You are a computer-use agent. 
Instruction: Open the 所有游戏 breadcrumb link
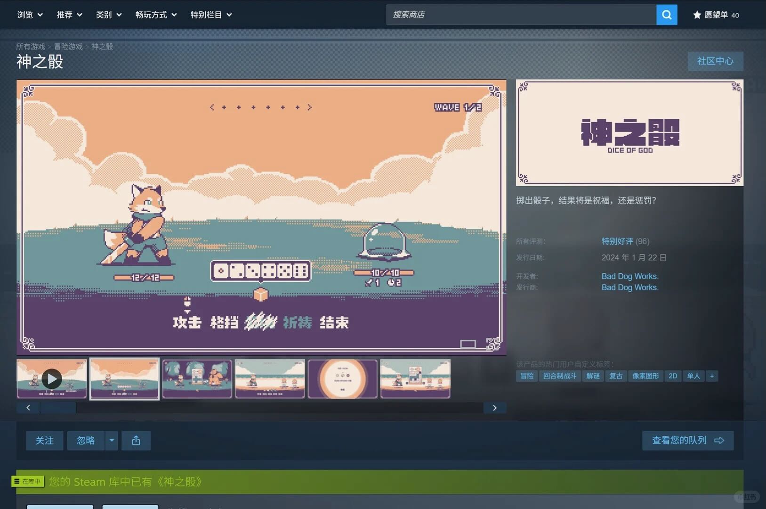pyautogui.click(x=31, y=47)
